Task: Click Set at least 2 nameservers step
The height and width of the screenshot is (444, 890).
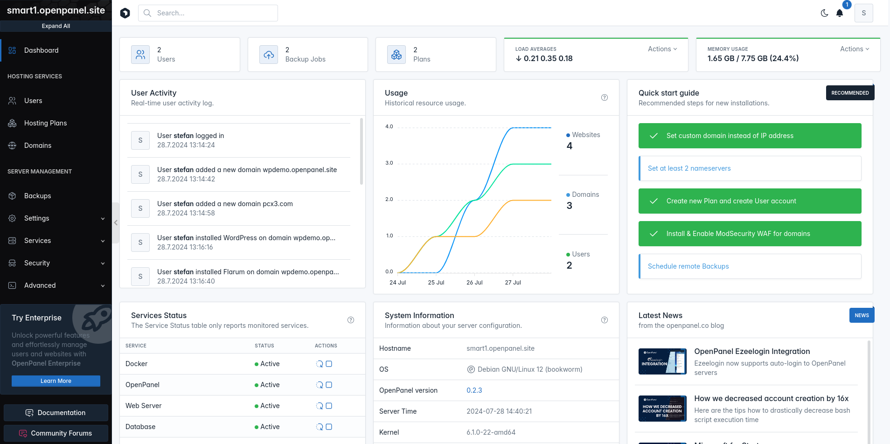Action: pos(750,168)
